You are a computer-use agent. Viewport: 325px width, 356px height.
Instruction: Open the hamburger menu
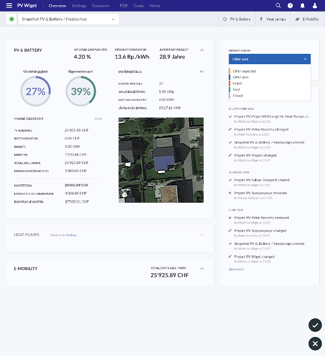[9, 6]
